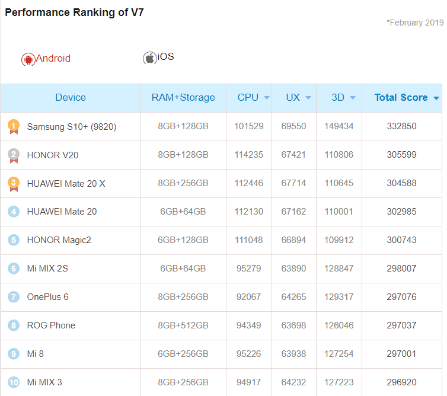
Task: Sort by Total Score arrow
Action: [x=436, y=98]
